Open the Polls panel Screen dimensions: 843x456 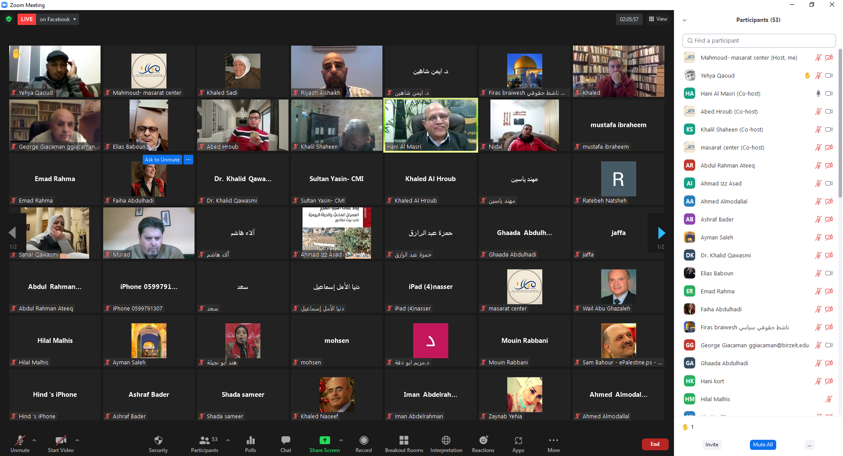[250, 444]
